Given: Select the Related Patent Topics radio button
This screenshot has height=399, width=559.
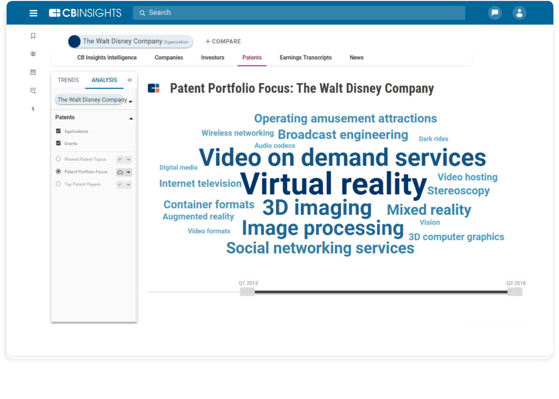Looking at the screenshot, I should coord(58,159).
